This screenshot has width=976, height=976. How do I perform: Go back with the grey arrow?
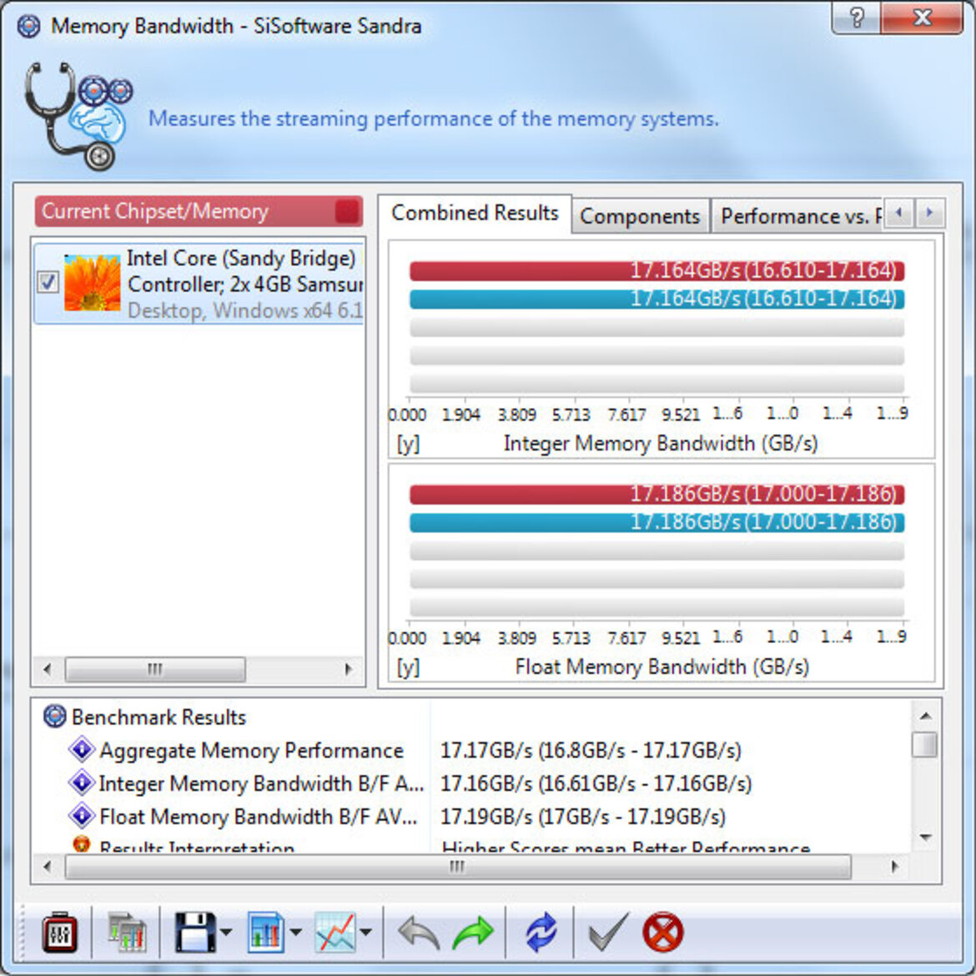point(418,933)
